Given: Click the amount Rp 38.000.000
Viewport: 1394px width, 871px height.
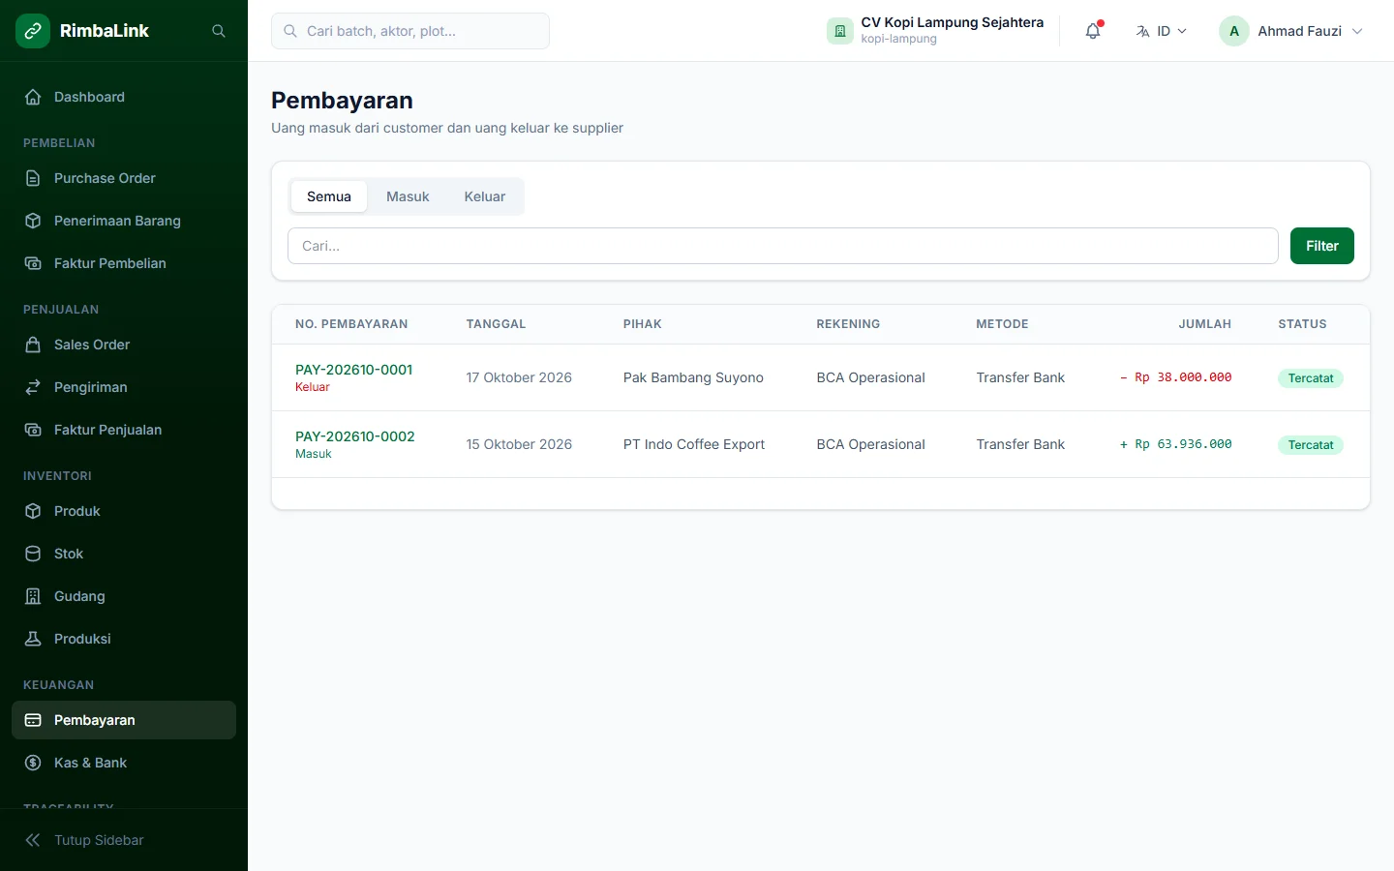Looking at the screenshot, I should (x=1175, y=377).
